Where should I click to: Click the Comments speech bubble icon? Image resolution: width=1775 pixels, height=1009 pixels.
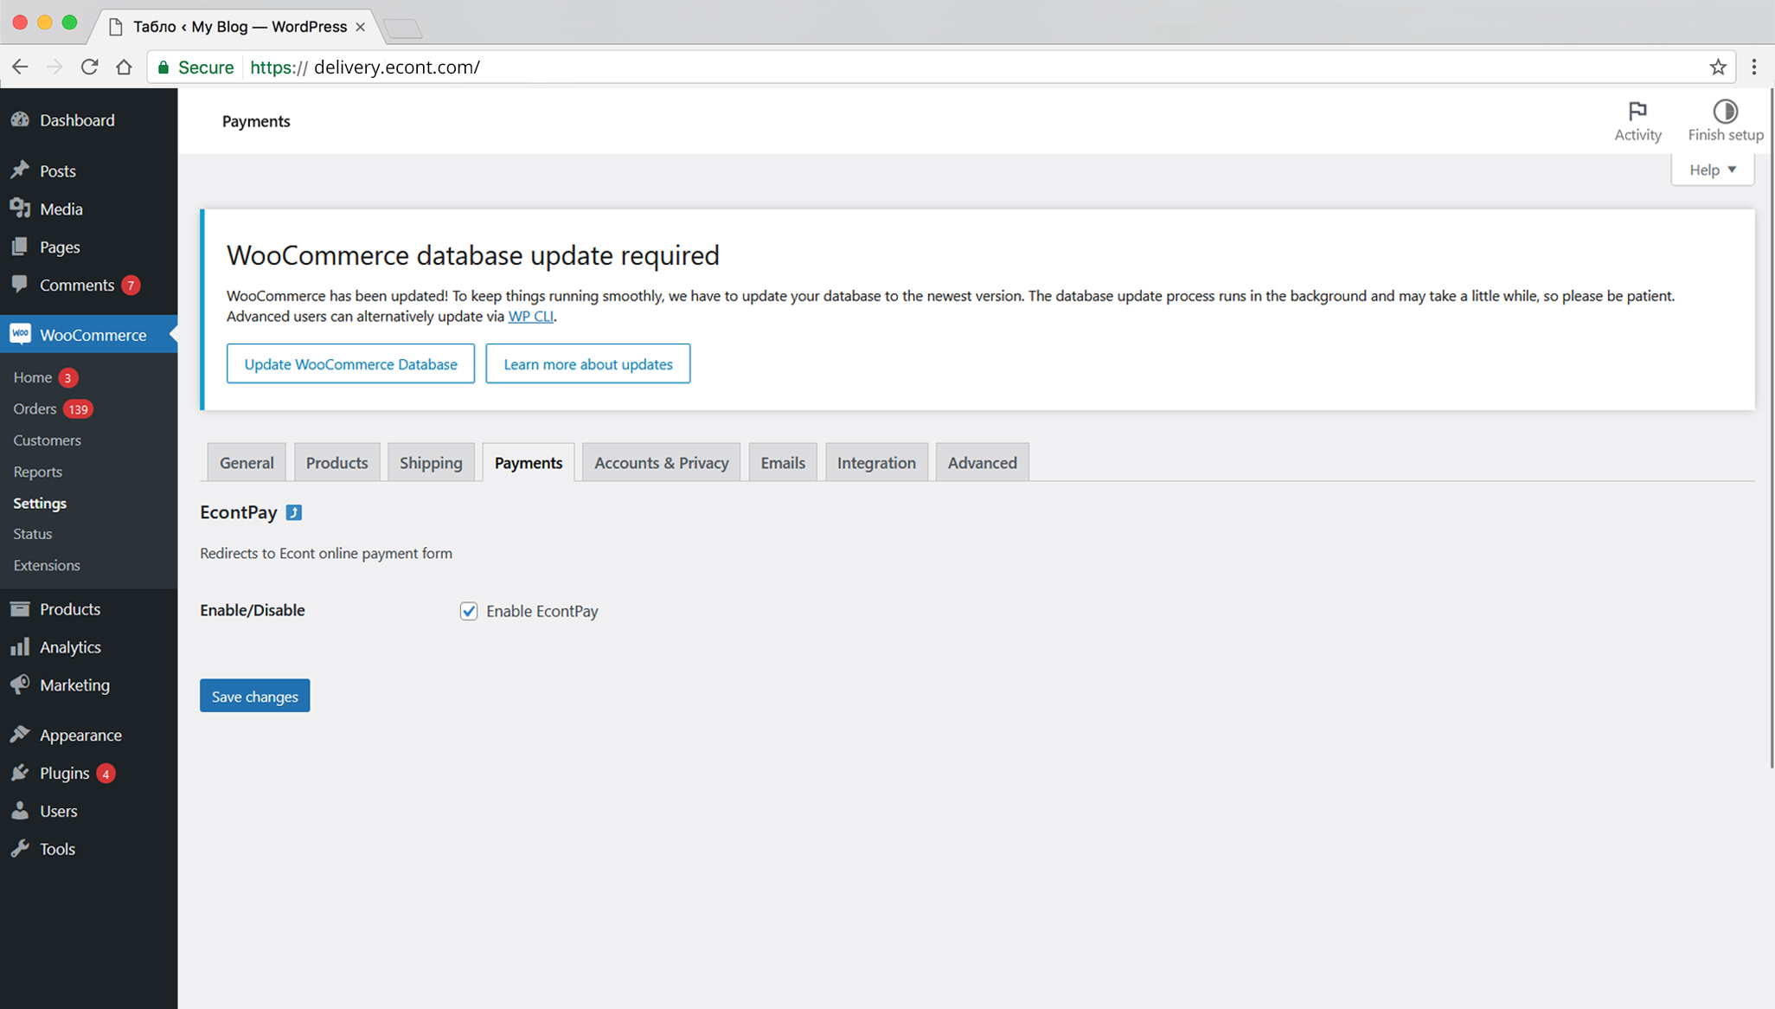pos(20,284)
